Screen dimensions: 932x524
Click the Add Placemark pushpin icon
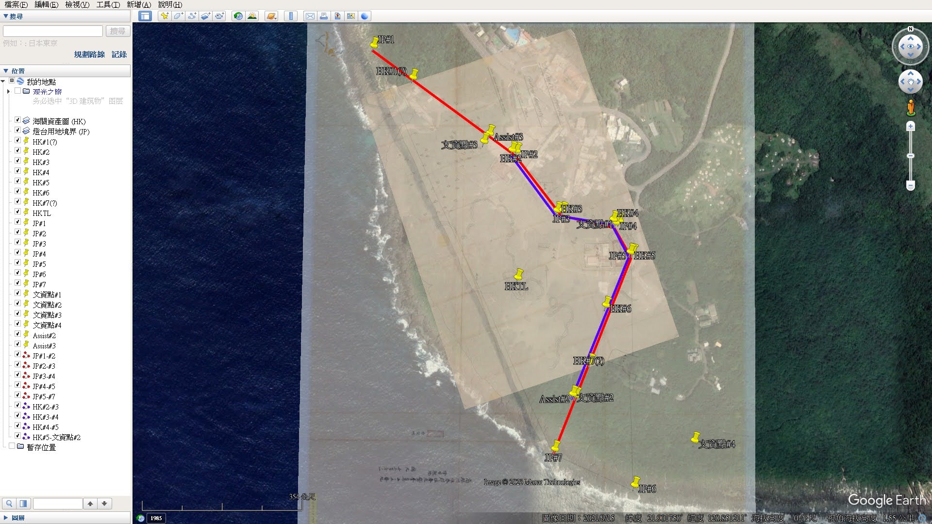point(165,16)
